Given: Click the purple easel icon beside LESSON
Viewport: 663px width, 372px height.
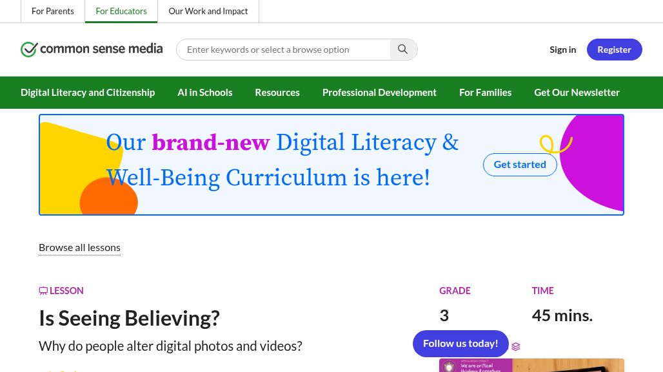Looking at the screenshot, I should (43, 290).
